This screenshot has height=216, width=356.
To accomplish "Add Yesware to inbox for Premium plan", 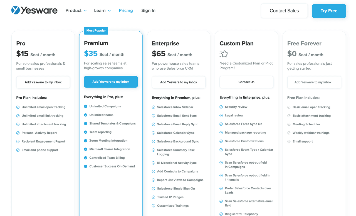I will click(111, 82).
